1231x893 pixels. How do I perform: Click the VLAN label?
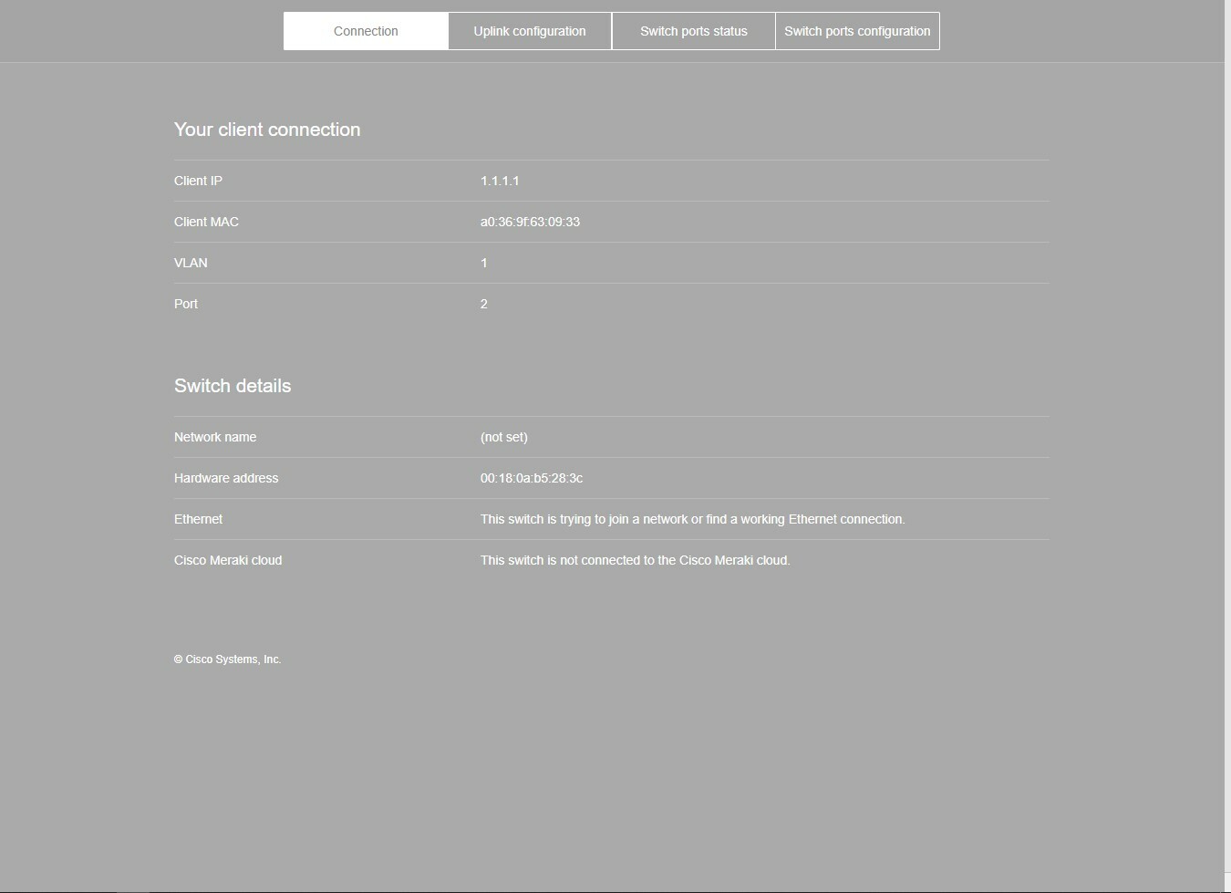191,263
